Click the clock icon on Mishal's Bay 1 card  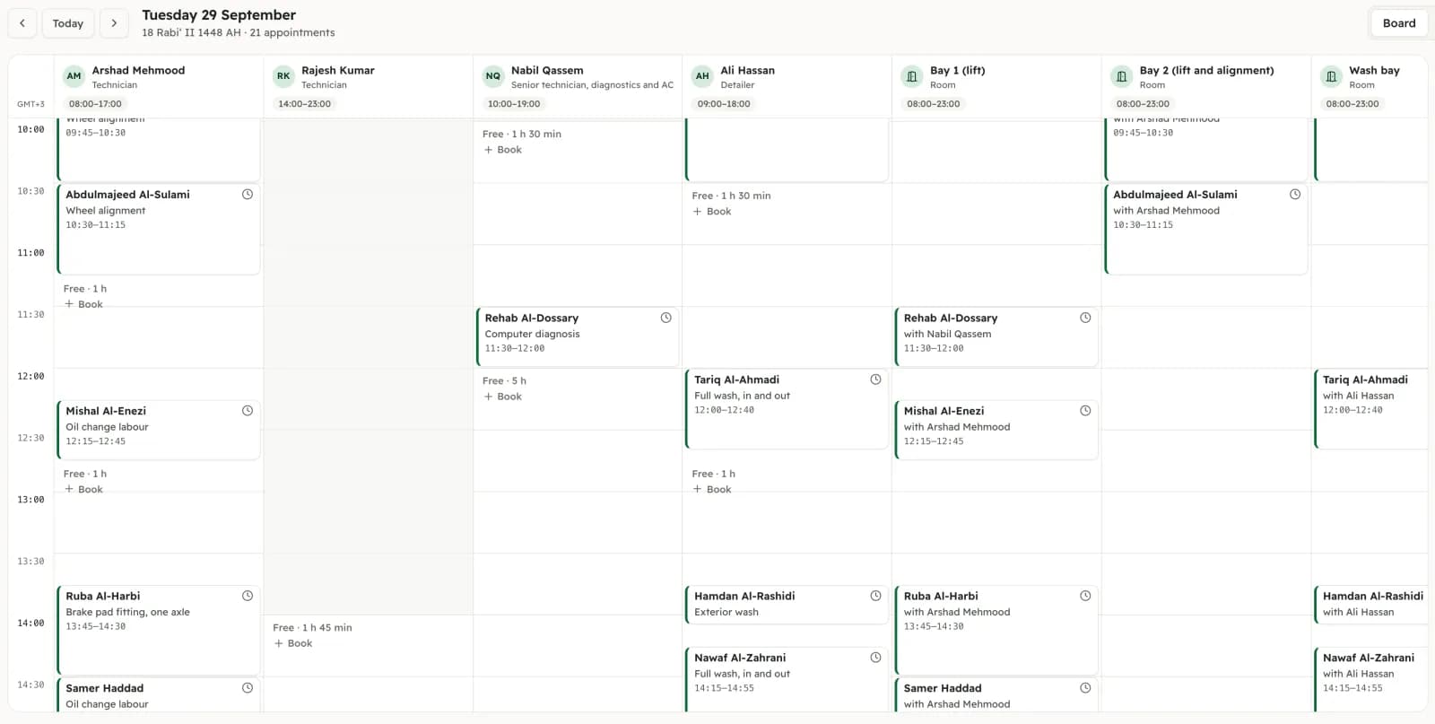[x=1085, y=411]
